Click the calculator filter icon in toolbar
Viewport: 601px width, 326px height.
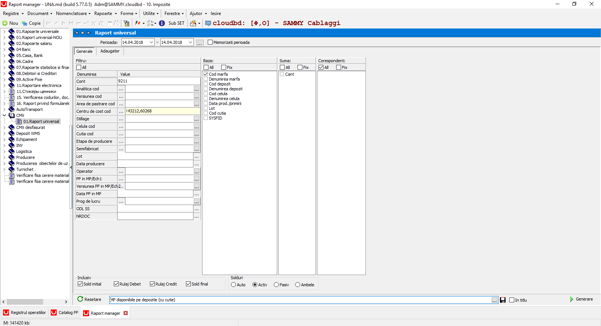127,23
